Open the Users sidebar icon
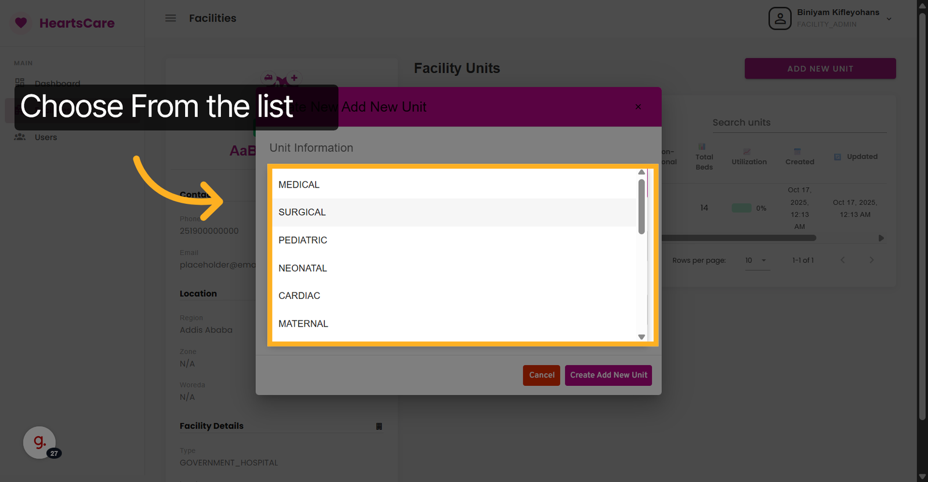This screenshot has width=928, height=482. (20, 137)
